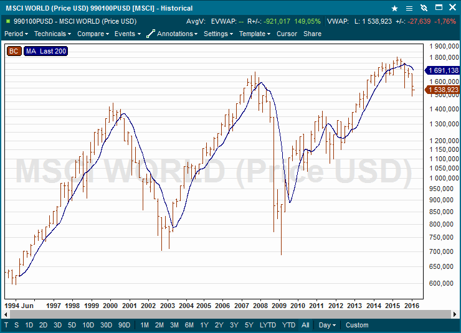Open the Period dropdown menu
The image size is (461, 333).
pos(16,34)
